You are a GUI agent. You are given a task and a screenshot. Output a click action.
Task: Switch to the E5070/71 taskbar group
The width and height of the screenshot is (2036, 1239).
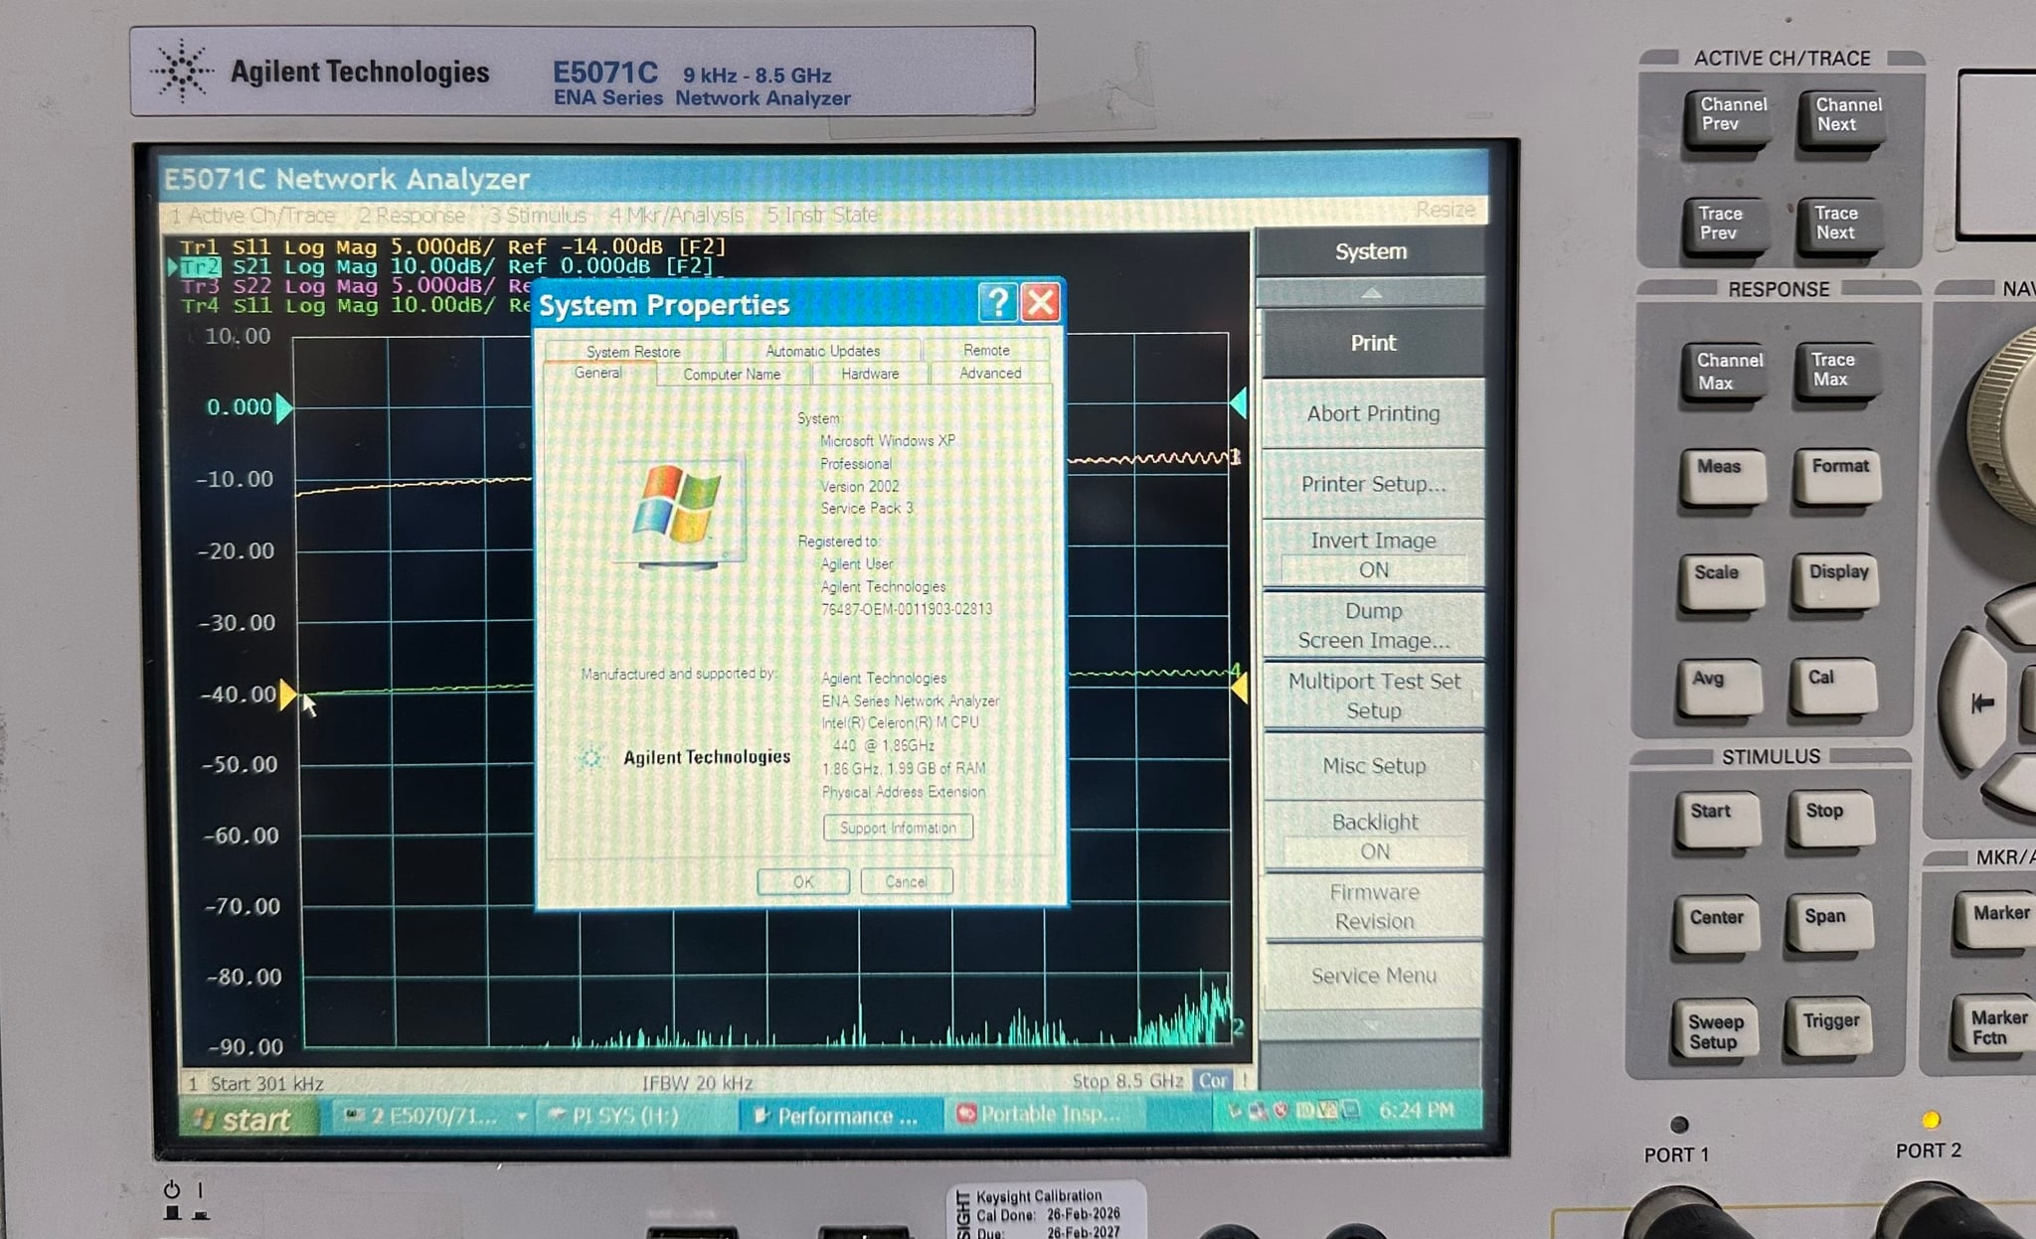pos(432,1117)
